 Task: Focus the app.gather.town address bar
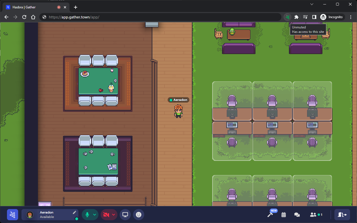click(x=160, y=17)
